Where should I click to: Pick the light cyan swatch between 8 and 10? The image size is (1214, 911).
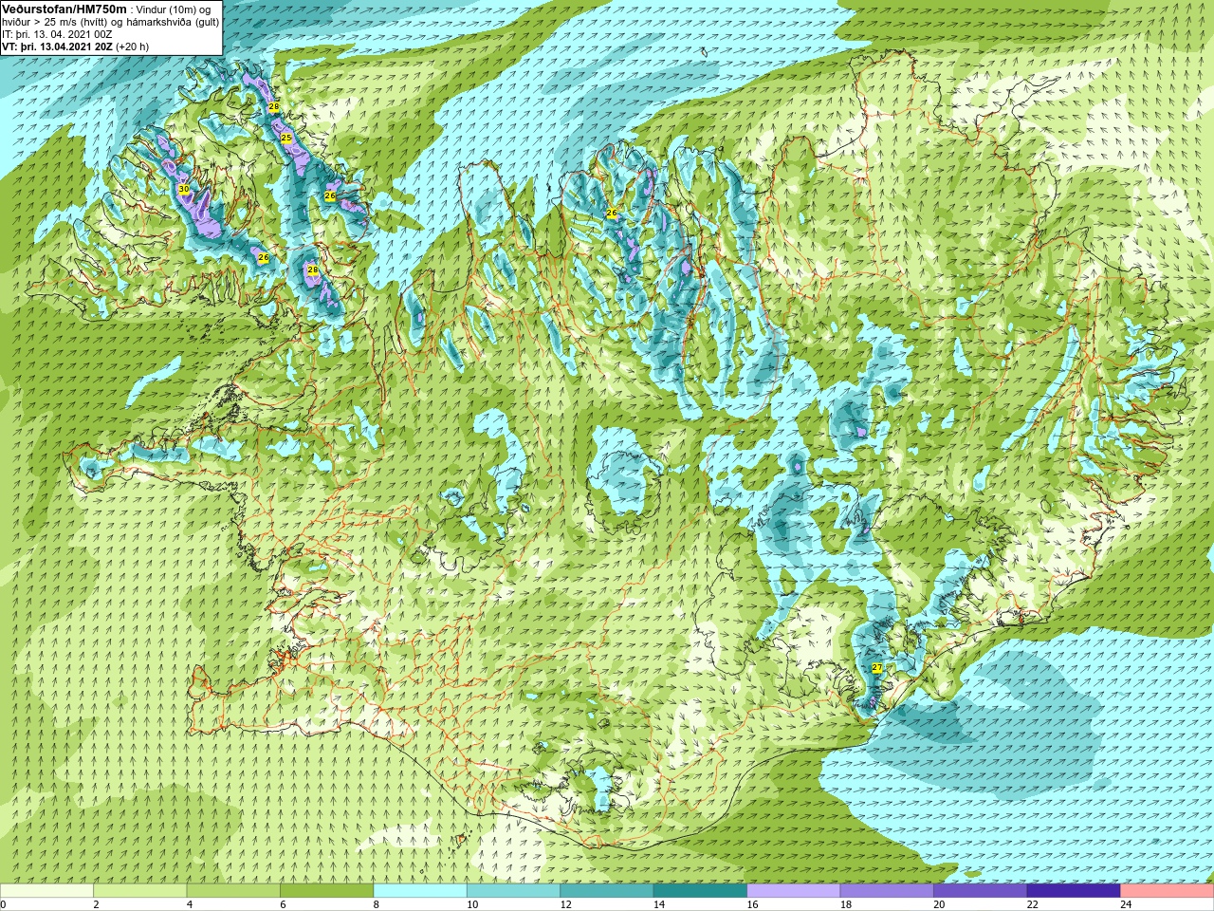tap(420, 890)
